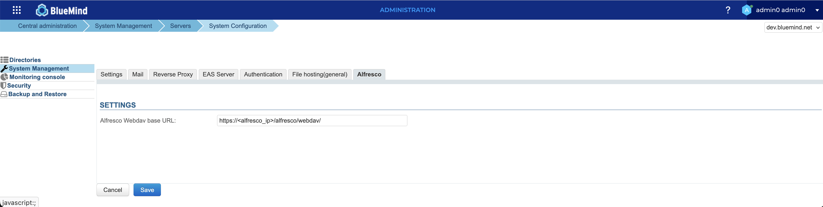Viewport: 823px width, 207px height.
Task: Click the Save button
Action: click(x=147, y=190)
